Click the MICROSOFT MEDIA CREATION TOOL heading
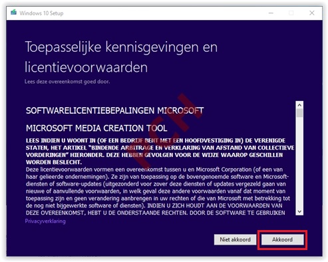Viewport: 328px width, 262px height. (x=96, y=128)
